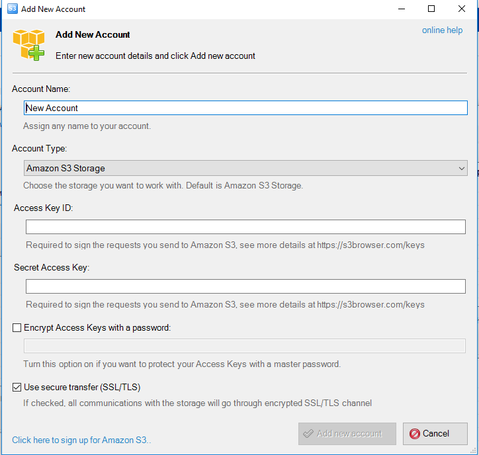Click the 'If checked, all communications' description
The image size is (479, 455).
click(x=197, y=403)
